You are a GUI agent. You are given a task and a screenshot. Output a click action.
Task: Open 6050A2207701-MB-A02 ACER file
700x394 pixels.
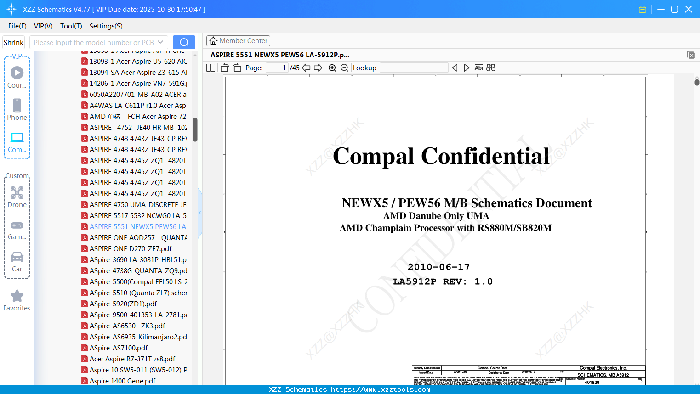coord(138,94)
